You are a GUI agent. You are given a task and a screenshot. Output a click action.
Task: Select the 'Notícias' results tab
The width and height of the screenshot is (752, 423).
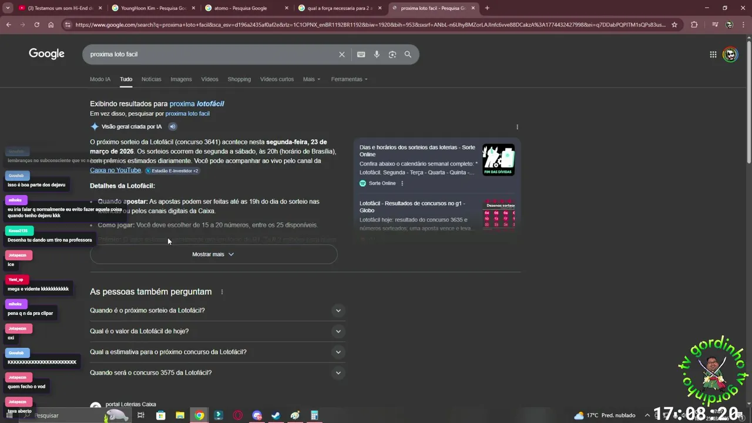pos(151,79)
